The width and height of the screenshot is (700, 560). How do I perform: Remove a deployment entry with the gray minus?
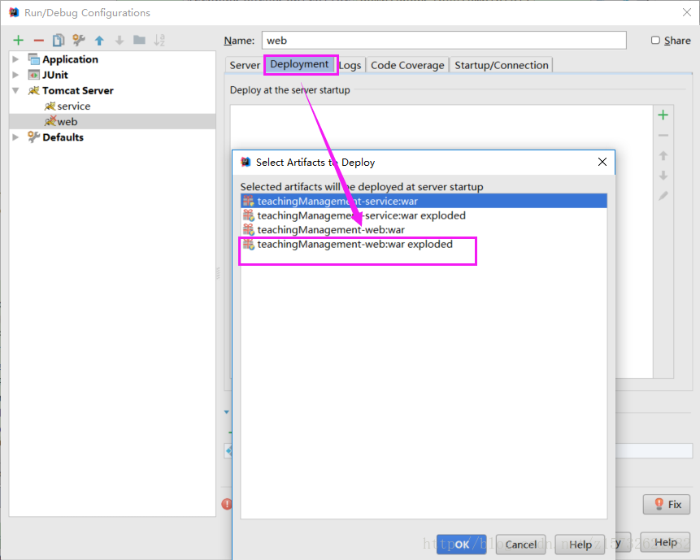[x=663, y=135]
